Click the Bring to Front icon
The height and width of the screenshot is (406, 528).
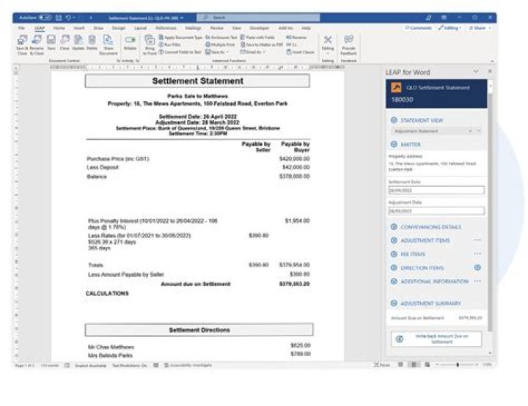tap(150, 45)
